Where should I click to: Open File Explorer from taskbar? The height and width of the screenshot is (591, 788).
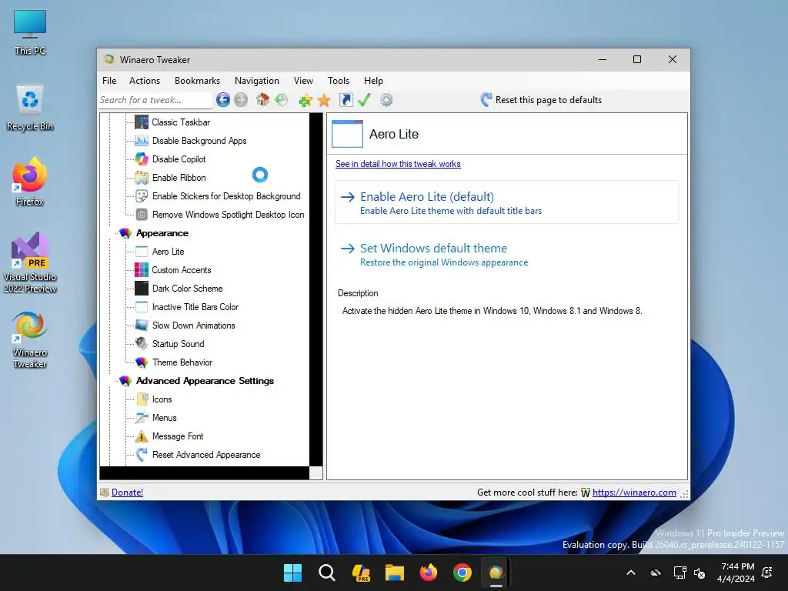tap(395, 573)
